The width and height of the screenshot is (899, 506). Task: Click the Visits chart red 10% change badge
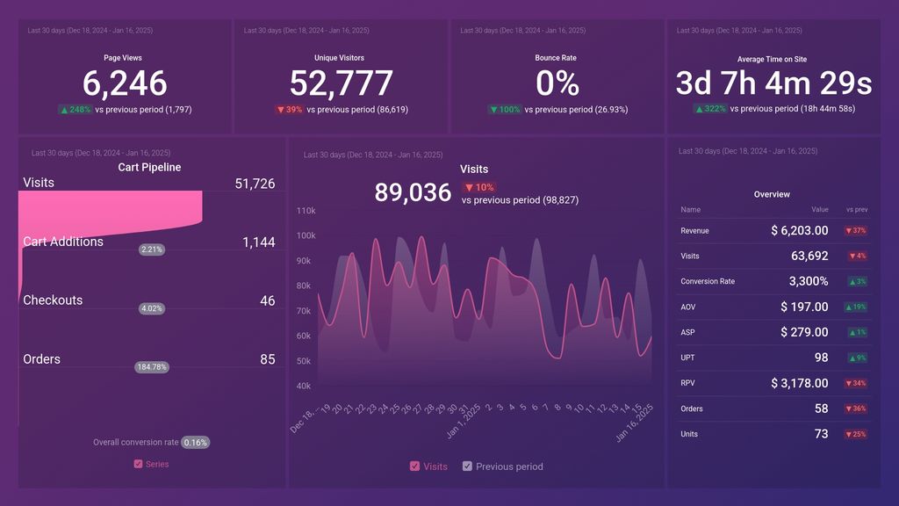(x=479, y=187)
